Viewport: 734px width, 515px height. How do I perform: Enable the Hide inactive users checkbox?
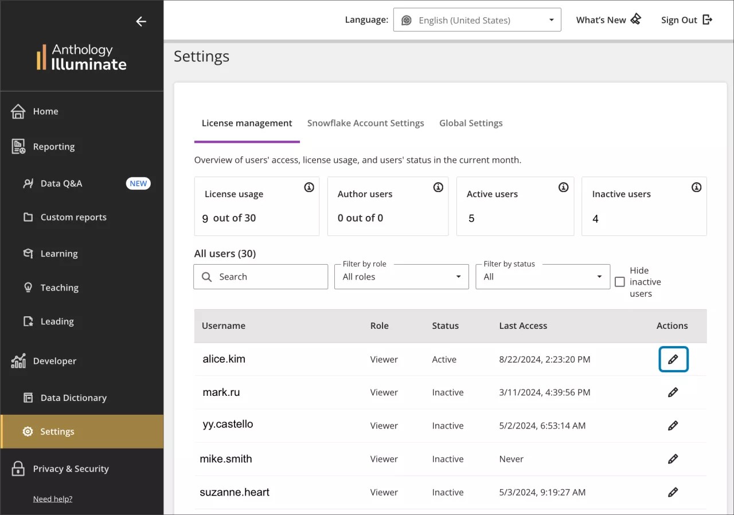(x=620, y=281)
